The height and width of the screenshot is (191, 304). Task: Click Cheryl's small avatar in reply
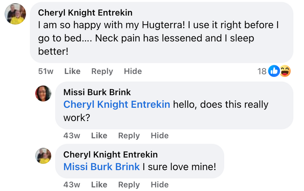(x=43, y=156)
